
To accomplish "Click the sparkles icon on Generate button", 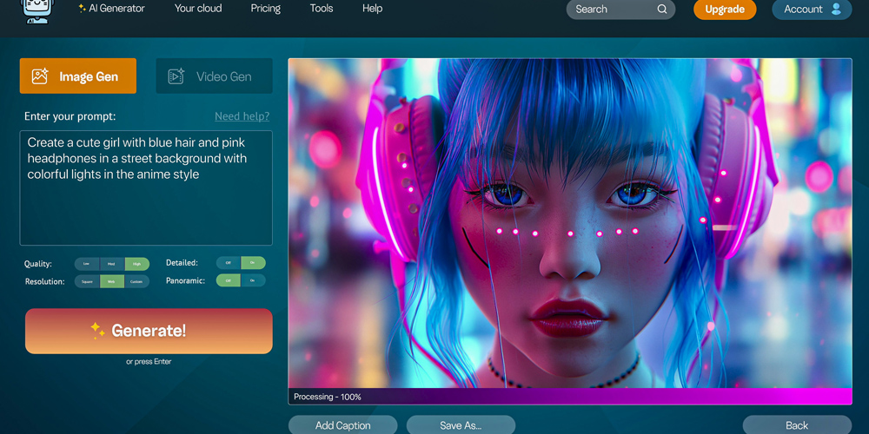I will tap(97, 331).
